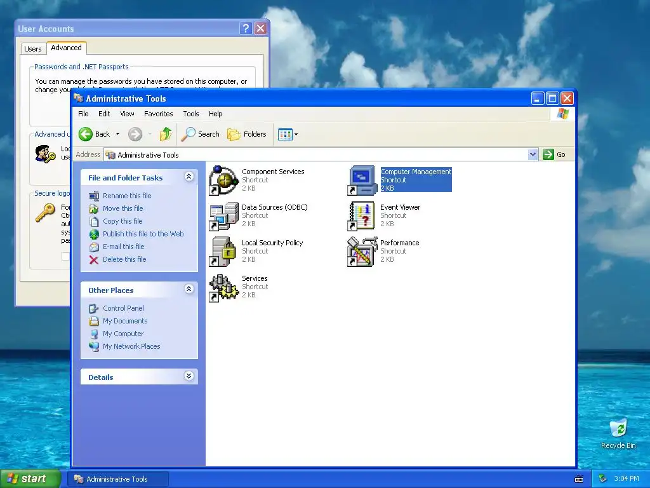Open the Views dropdown arrow
The image size is (650, 488).
click(296, 135)
